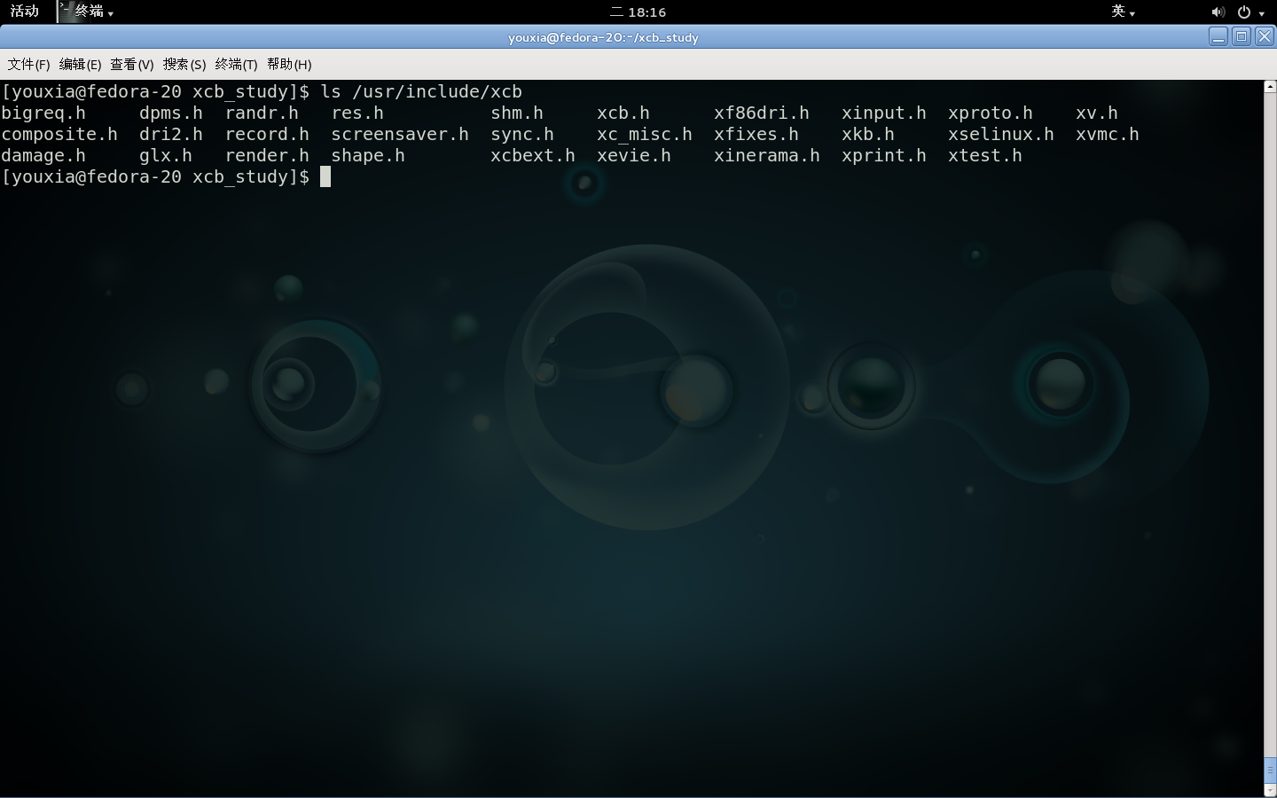The image size is (1277, 798).
Task: Click the blinking cursor at the shell prompt
Action: 326,176
